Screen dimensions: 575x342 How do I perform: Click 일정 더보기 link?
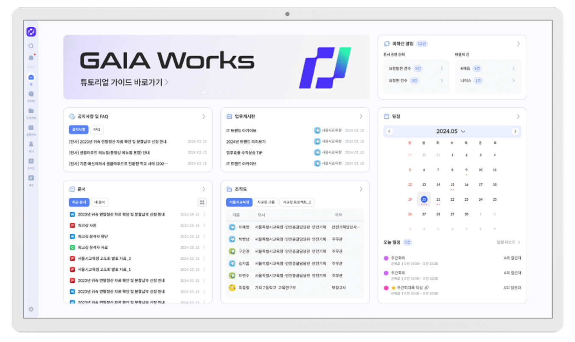pos(508,242)
